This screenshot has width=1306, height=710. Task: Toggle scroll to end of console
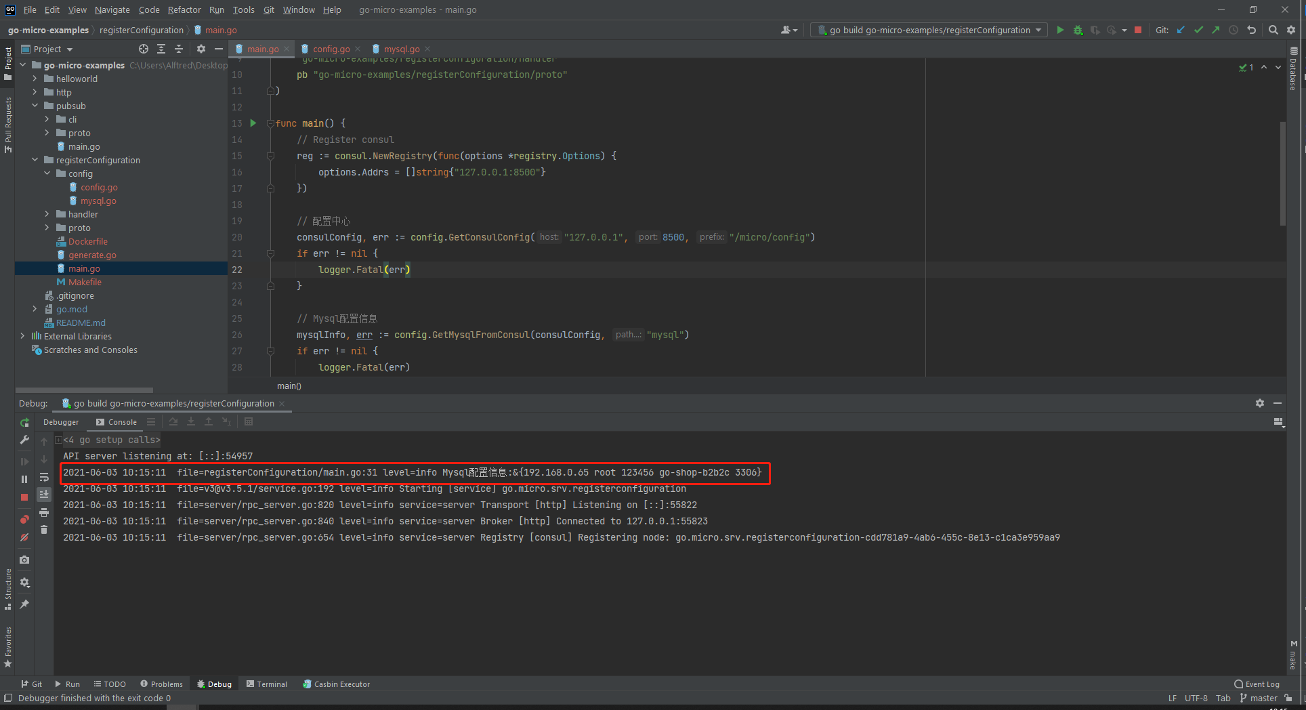[x=44, y=495]
